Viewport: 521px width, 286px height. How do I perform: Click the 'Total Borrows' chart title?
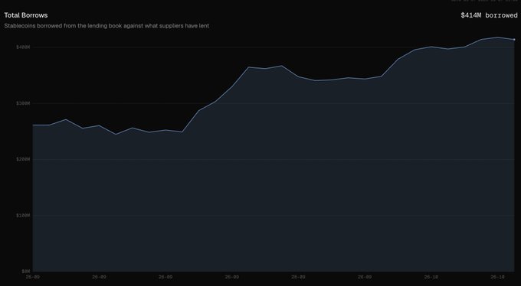[25, 15]
